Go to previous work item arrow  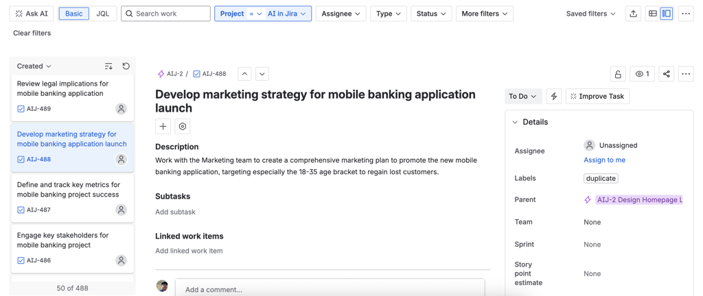244,74
